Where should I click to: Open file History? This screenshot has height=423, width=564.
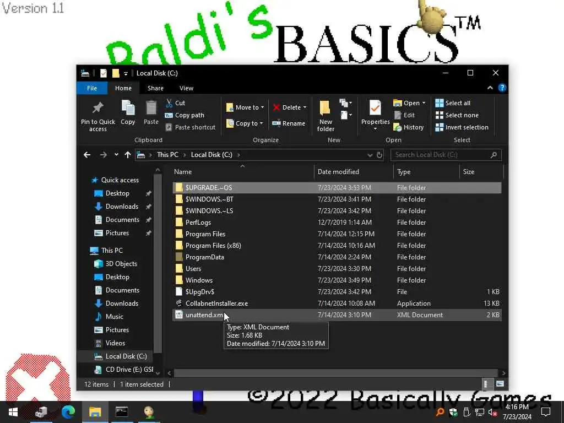pyautogui.click(x=409, y=127)
